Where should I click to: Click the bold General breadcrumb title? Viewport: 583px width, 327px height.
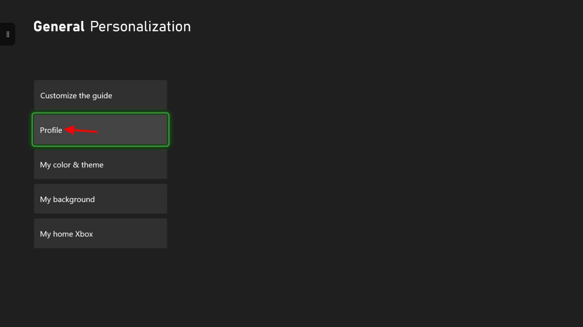(59, 27)
